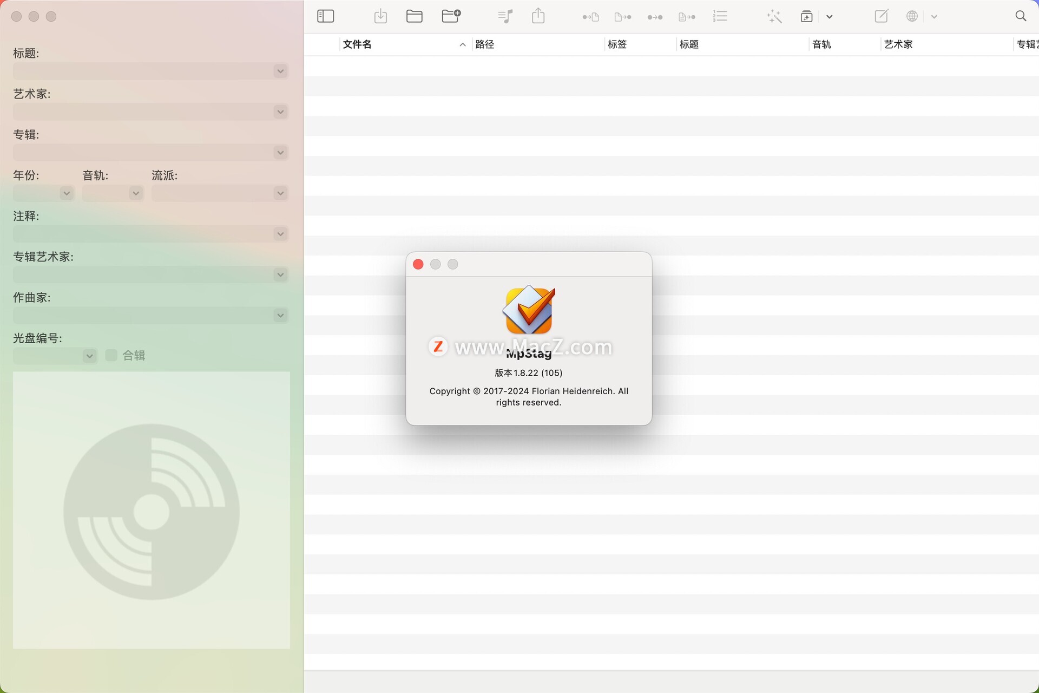Open the 专辑艺术家 dropdown

pos(280,274)
